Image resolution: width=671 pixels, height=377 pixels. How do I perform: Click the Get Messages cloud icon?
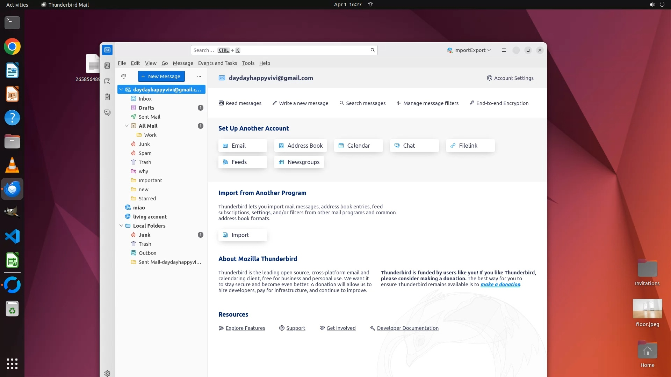point(124,76)
